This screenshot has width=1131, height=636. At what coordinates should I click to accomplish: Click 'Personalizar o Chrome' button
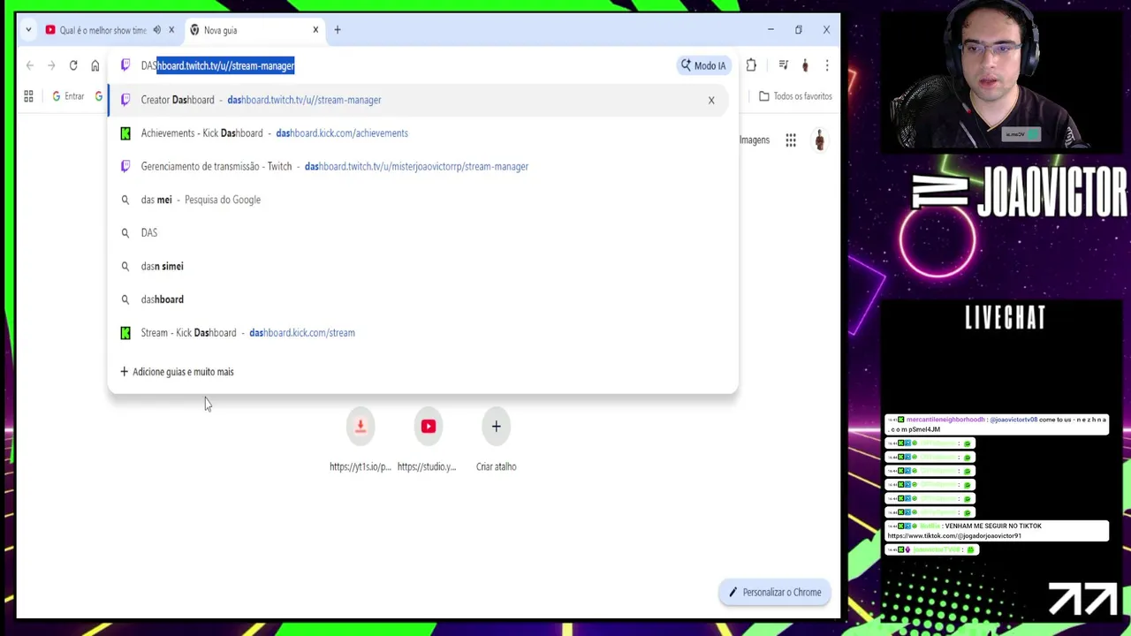click(775, 592)
